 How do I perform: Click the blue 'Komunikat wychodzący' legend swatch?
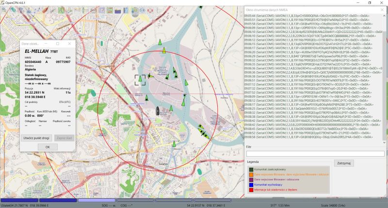click(x=251, y=185)
